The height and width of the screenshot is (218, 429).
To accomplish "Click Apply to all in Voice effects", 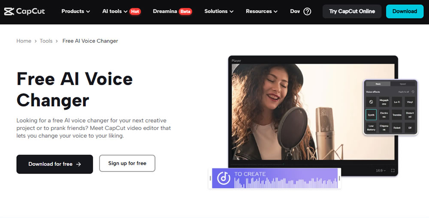I will [x=404, y=92].
